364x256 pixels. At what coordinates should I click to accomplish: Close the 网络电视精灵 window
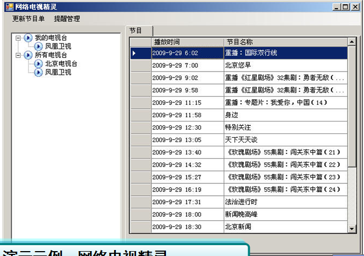coord(355,7)
